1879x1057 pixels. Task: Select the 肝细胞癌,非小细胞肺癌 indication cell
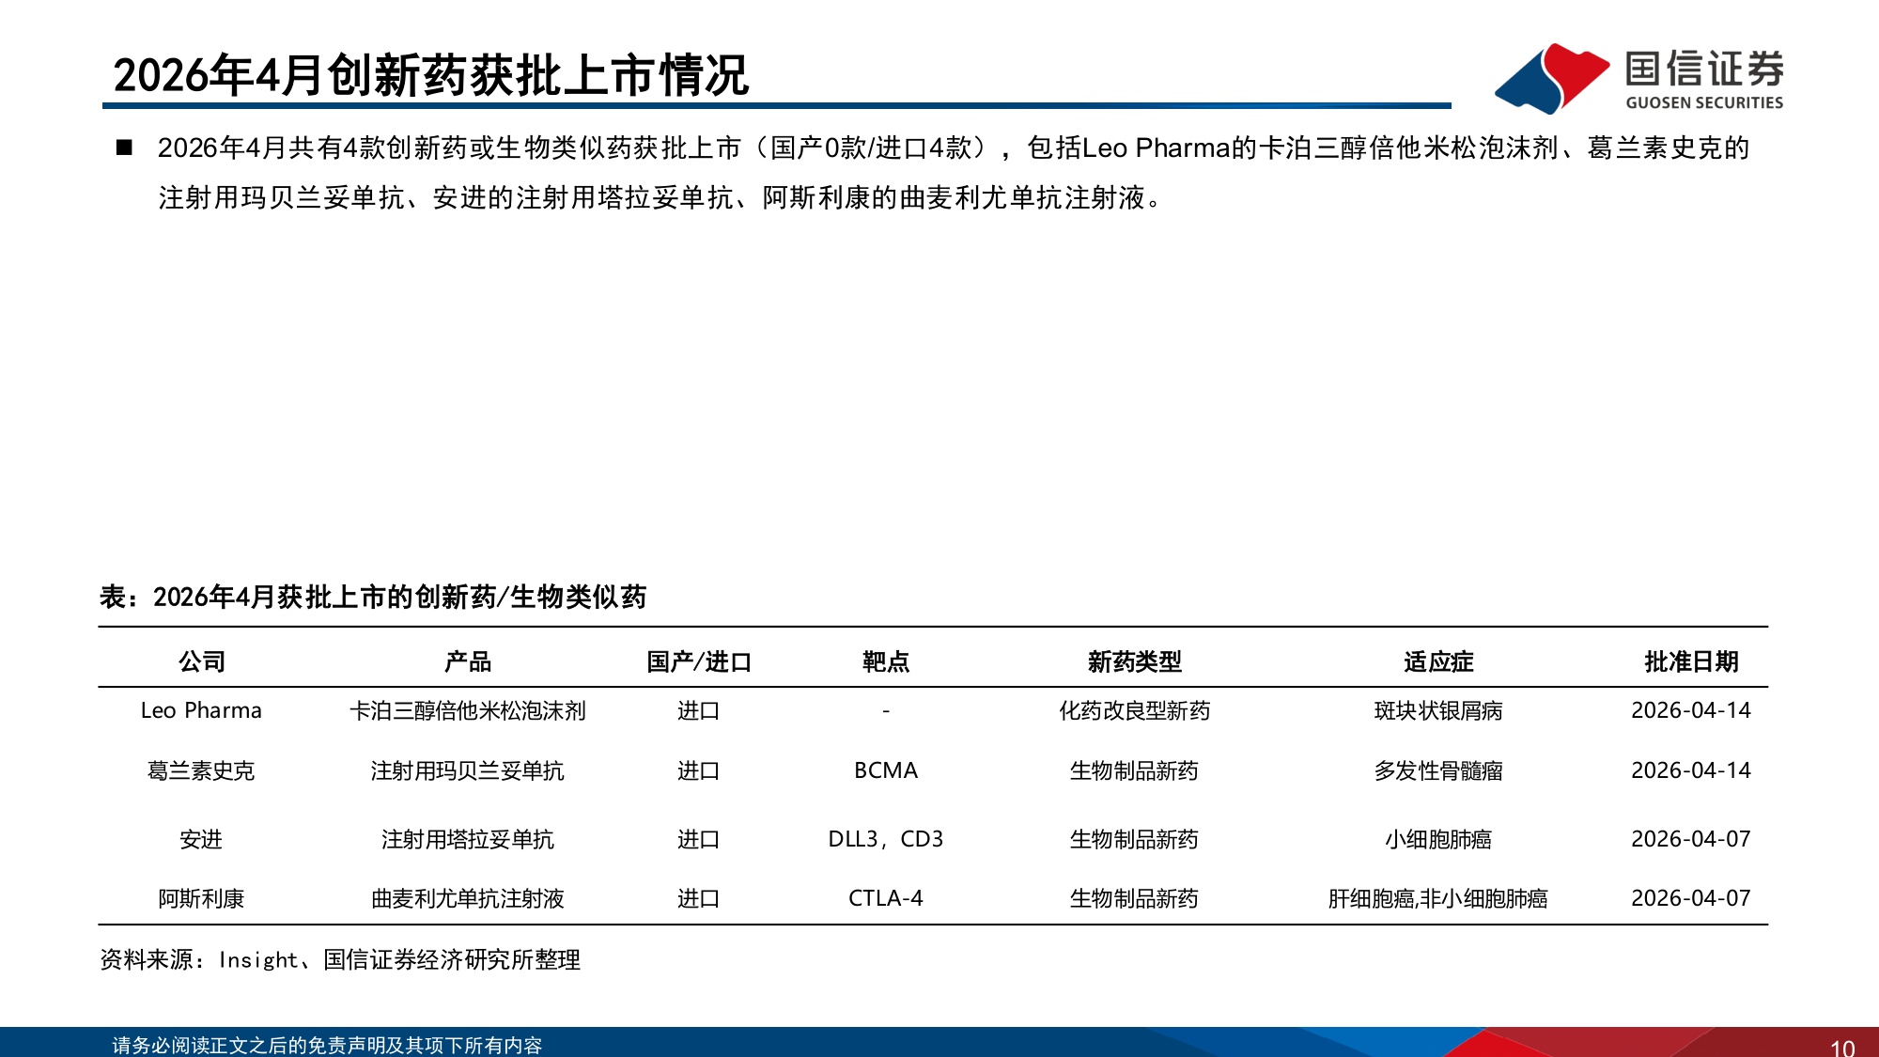pos(1437,898)
